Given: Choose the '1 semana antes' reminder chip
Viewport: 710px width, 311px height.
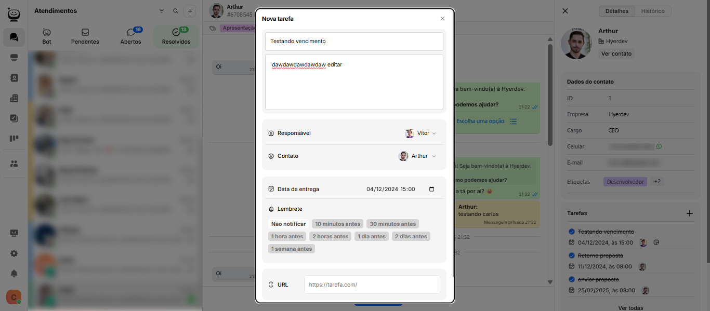Looking at the screenshot, I should coord(292,249).
